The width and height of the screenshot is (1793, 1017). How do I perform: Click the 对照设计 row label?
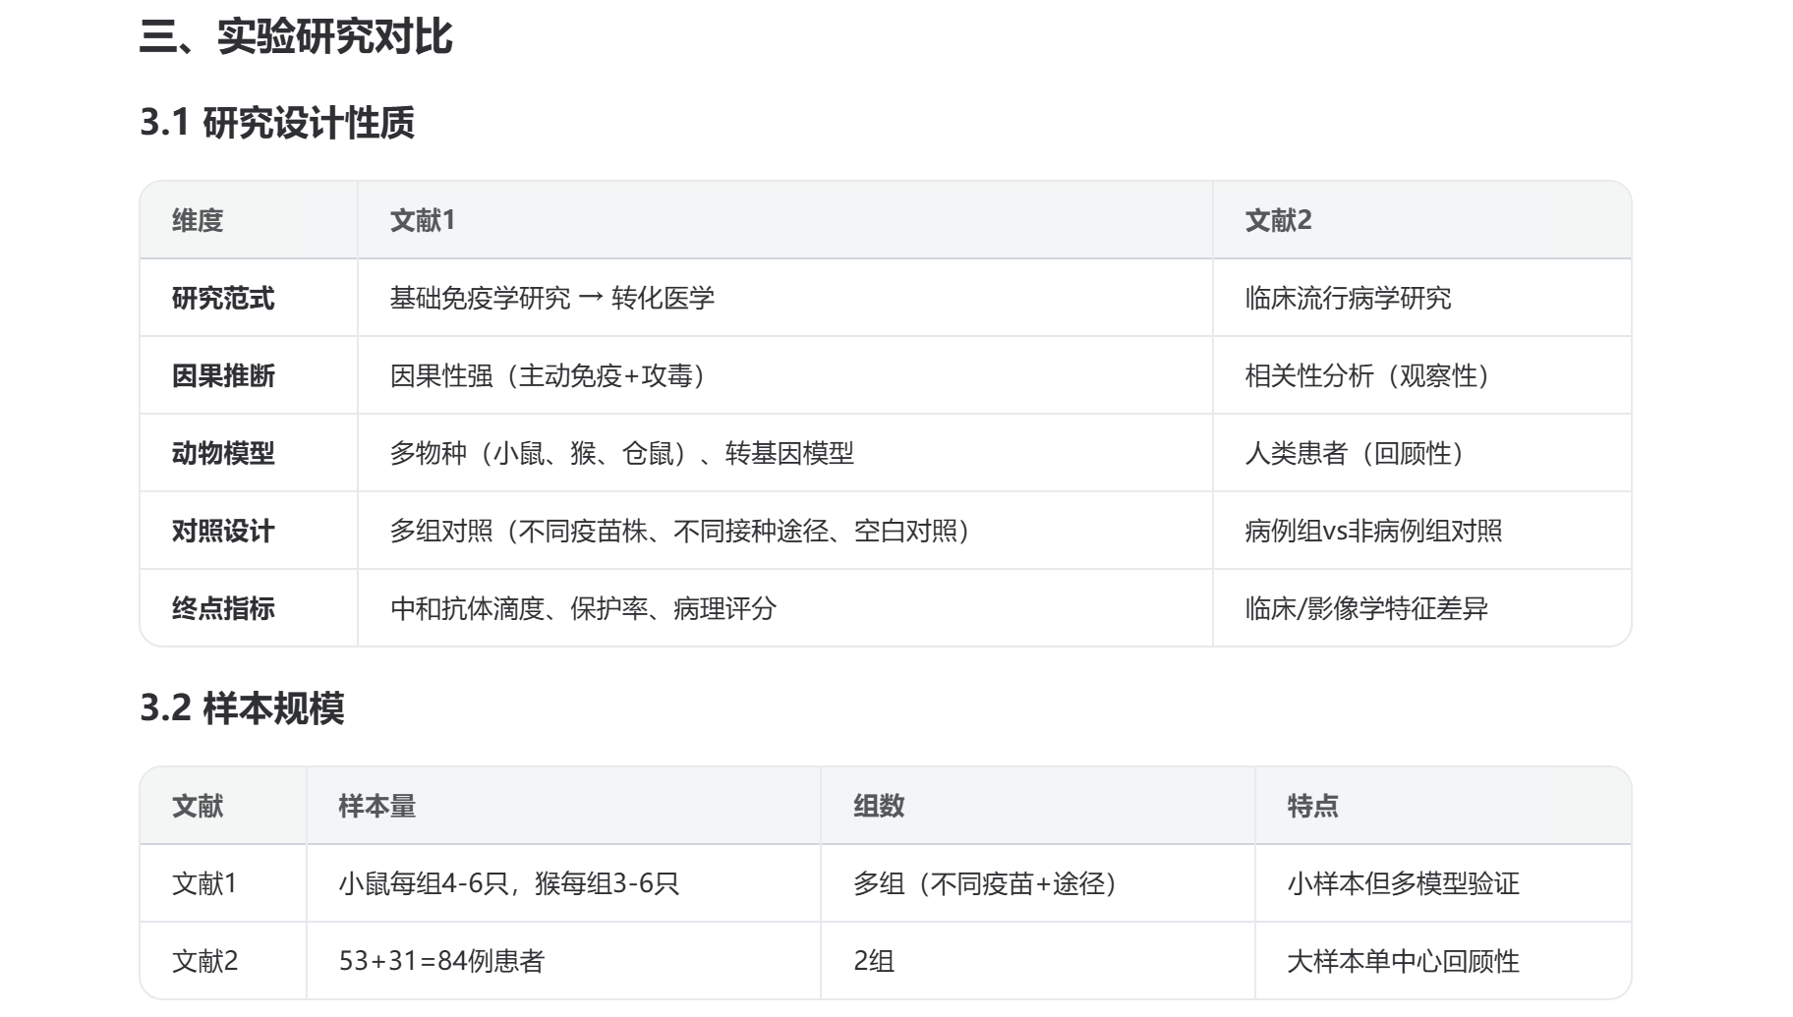pos(223,531)
